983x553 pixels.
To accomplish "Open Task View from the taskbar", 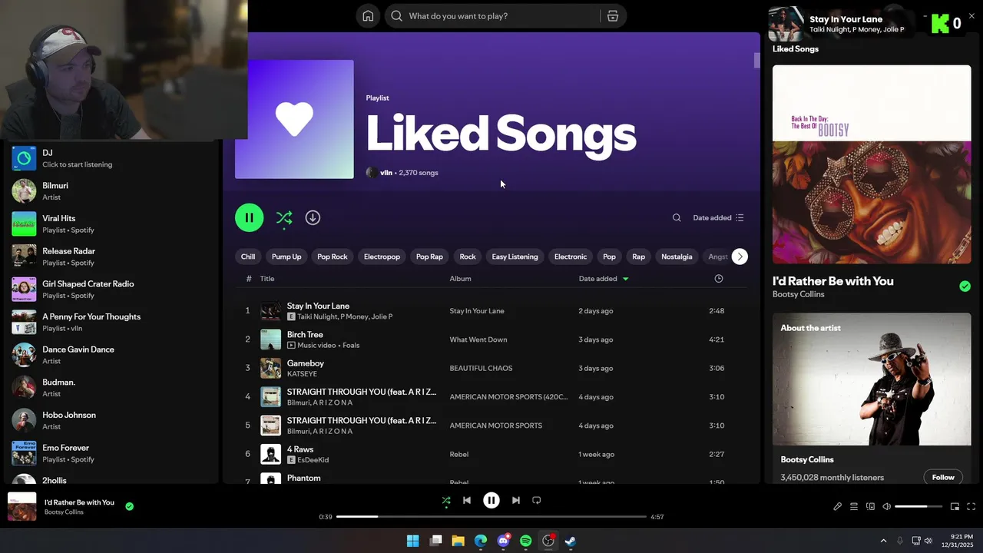I will 435,541.
